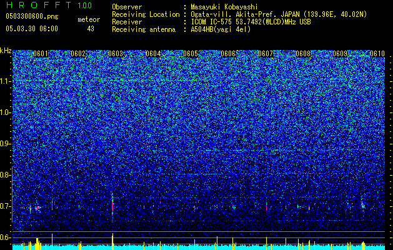Click the Observer field label

tap(127, 7)
